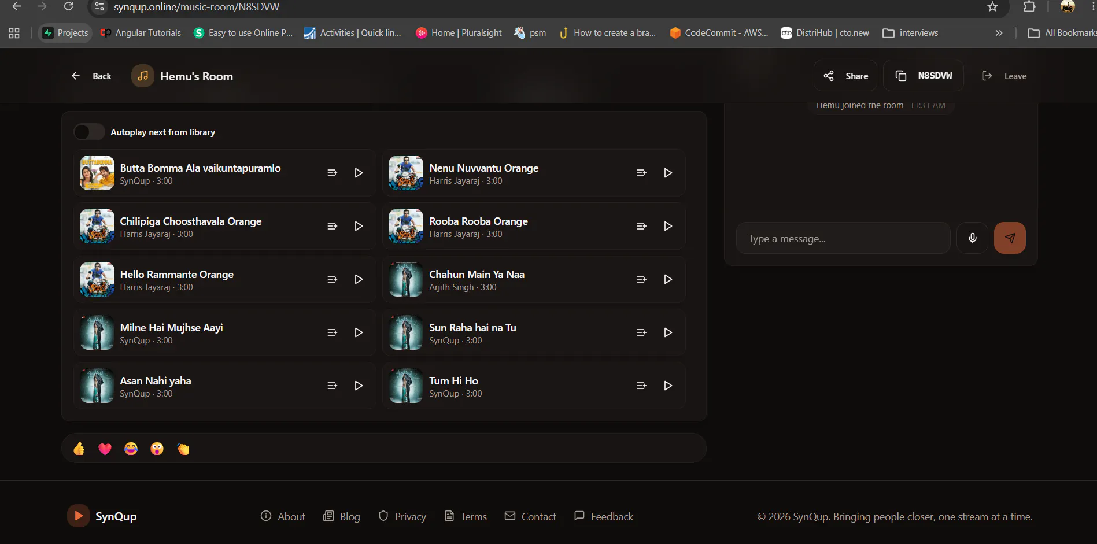
Task: Play Chilipiga Choosthavala Orange
Action: (x=359, y=226)
